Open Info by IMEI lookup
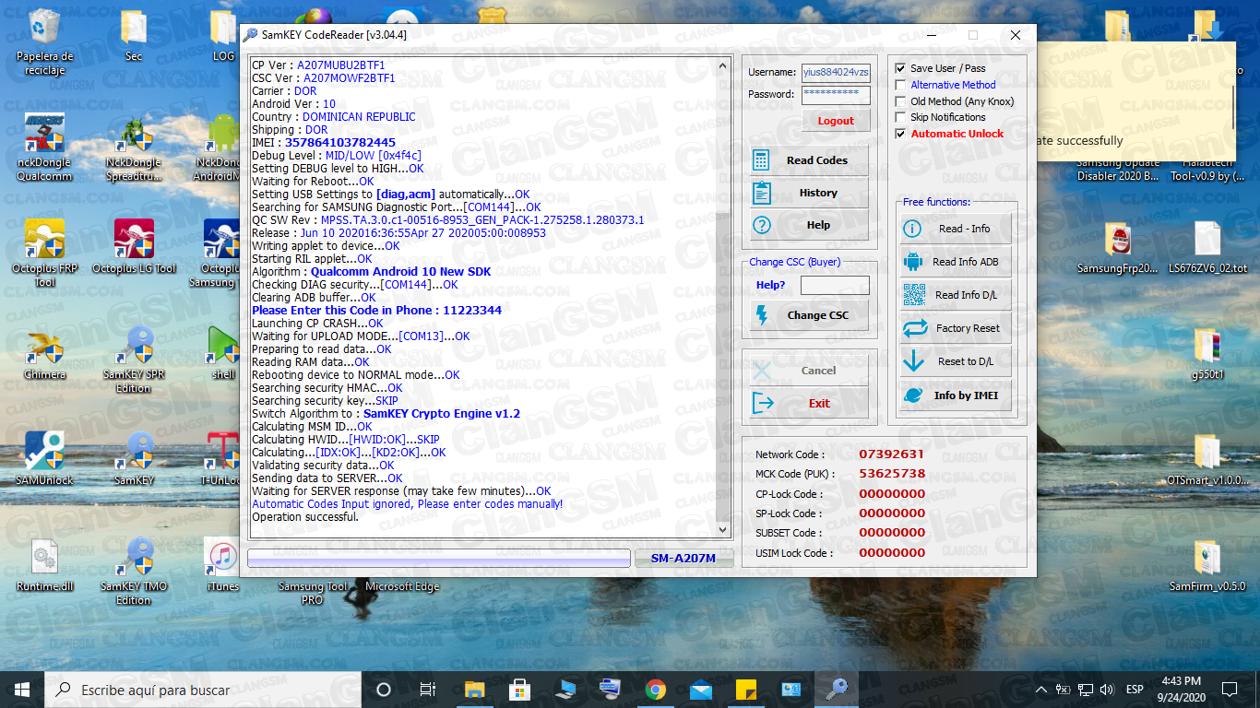The width and height of the screenshot is (1260, 708). click(956, 395)
